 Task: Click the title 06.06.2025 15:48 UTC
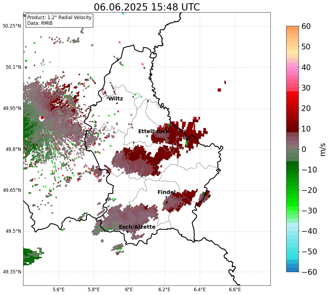click(147, 7)
